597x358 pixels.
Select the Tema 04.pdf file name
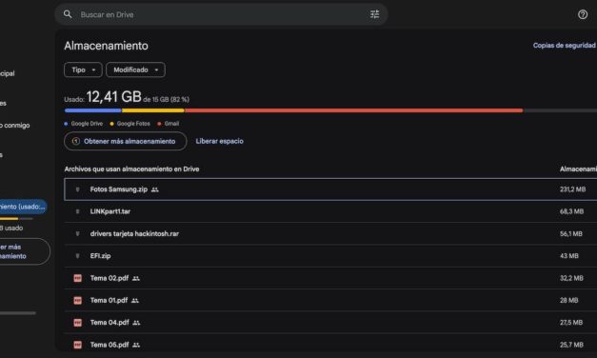pos(109,323)
